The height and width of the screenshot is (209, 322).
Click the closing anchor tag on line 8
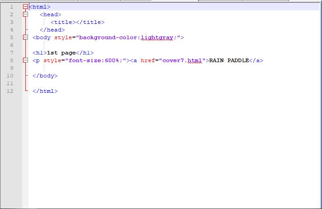coord(256,60)
